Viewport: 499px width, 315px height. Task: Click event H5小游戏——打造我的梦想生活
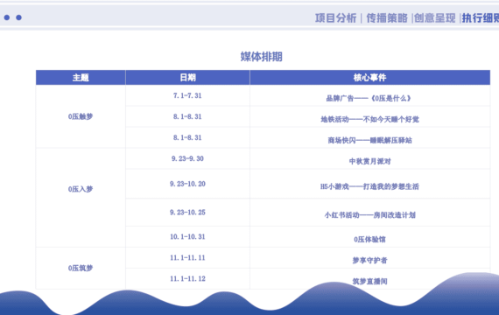[x=369, y=186]
